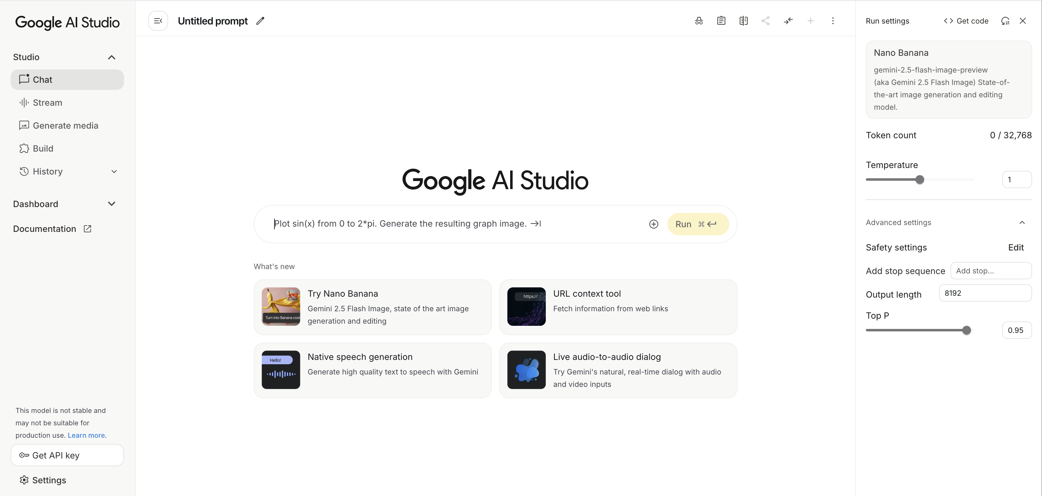
Task: Click the Get code button
Action: (x=966, y=21)
